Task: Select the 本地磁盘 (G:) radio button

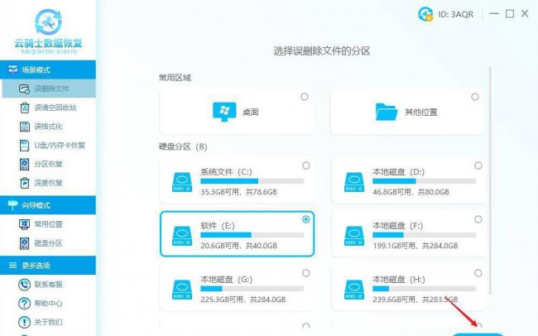Action: (x=306, y=273)
